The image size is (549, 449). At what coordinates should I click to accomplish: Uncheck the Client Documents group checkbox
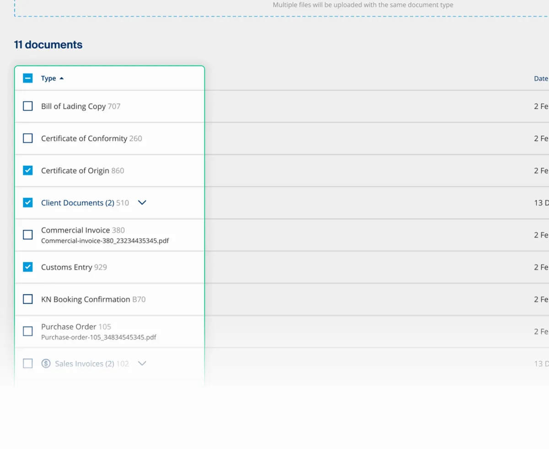click(x=27, y=203)
